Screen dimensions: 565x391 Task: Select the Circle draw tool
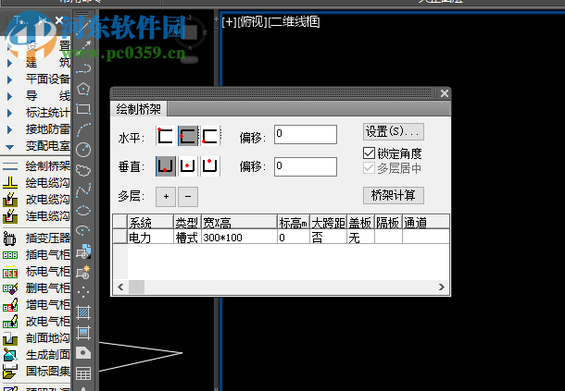[x=83, y=150]
